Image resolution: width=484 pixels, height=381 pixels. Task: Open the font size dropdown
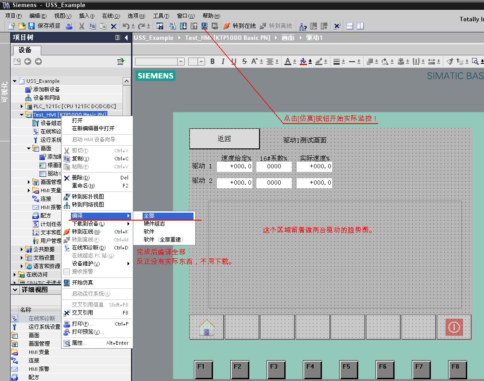[x=201, y=62]
